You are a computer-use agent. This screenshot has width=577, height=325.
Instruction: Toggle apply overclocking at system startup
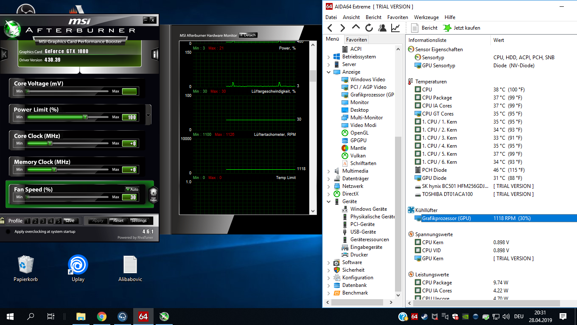[8, 232]
